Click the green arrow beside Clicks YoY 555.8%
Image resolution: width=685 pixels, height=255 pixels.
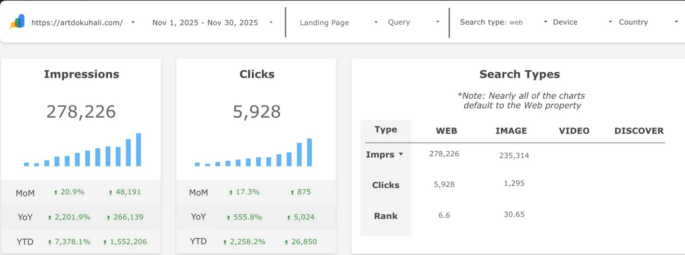tap(228, 217)
